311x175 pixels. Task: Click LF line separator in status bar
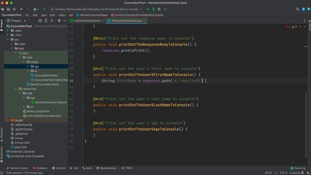point(276,173)
